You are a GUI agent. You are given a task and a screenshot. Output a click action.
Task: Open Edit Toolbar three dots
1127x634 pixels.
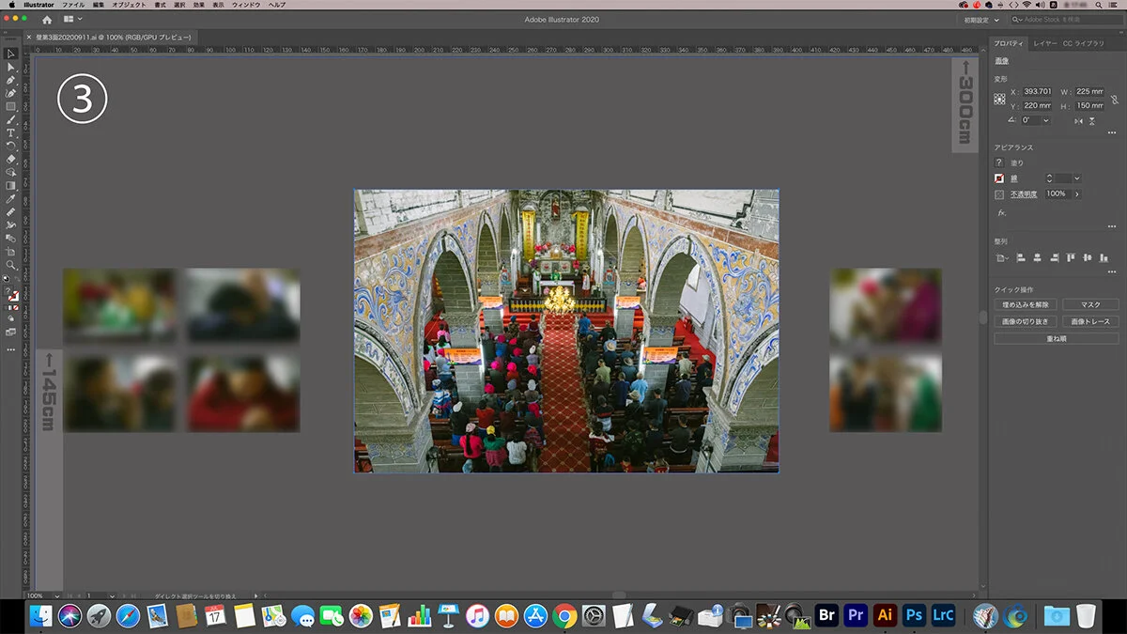pos(11,348)
